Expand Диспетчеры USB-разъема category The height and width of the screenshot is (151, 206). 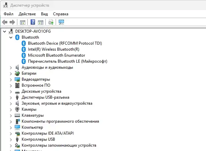click(x=11, y=98)
